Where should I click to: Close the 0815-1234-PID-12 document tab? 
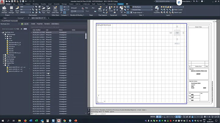45,18
